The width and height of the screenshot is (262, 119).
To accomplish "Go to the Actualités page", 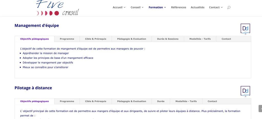I will click(x=198, y=7).
